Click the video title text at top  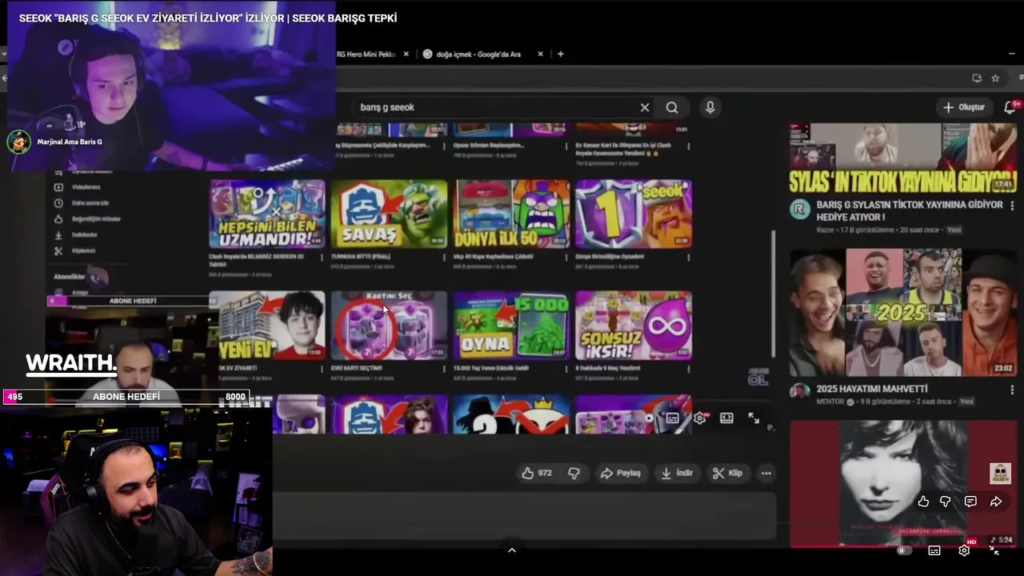[x=208, y=18]
